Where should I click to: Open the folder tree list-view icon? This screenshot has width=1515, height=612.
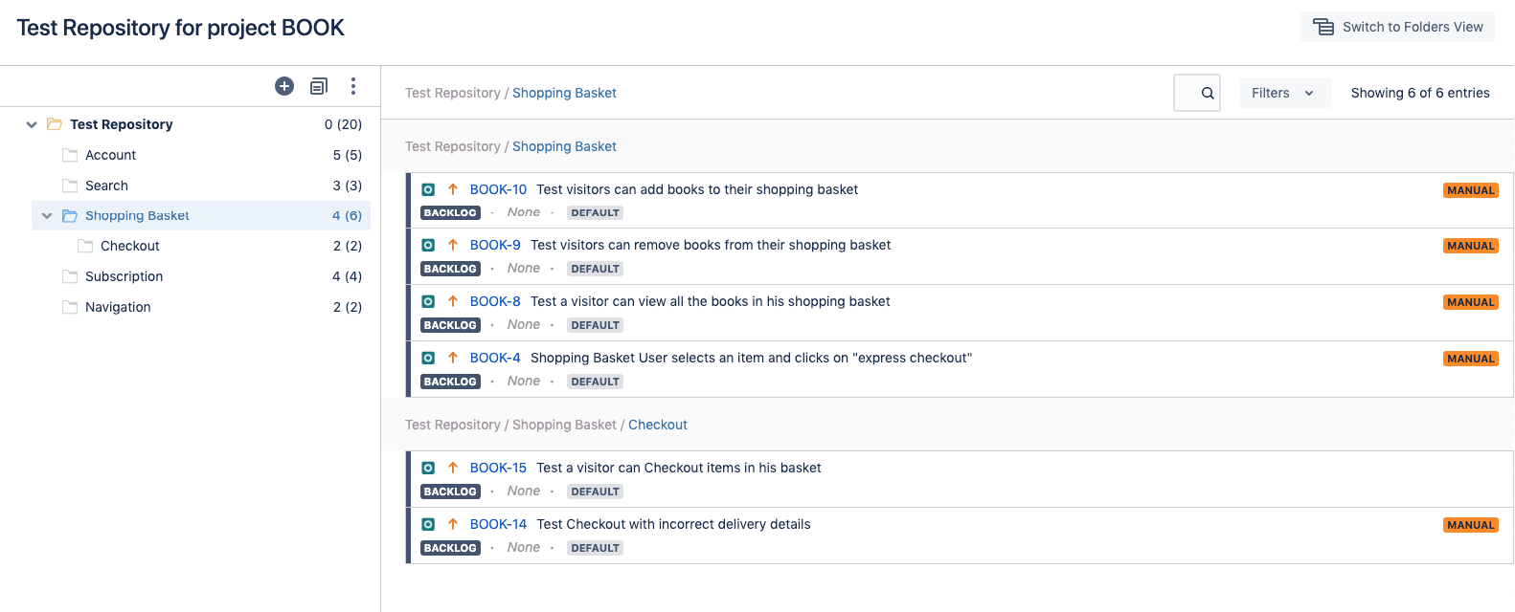click(x=319, y=86)
